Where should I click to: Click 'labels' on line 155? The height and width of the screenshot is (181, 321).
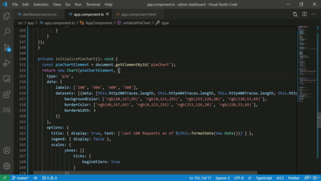[x=62, y=87]
